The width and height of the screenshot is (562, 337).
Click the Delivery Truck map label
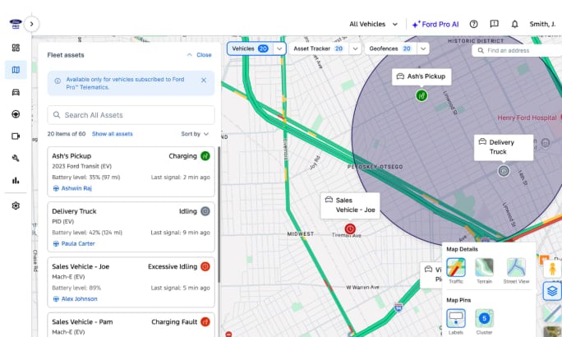click(504, 147)
